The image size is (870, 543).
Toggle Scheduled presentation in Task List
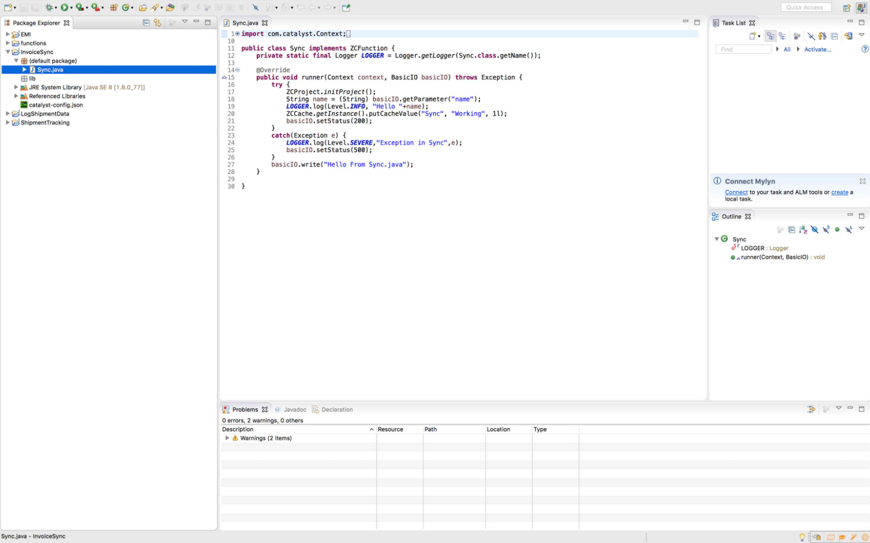(x=782, y=36)
